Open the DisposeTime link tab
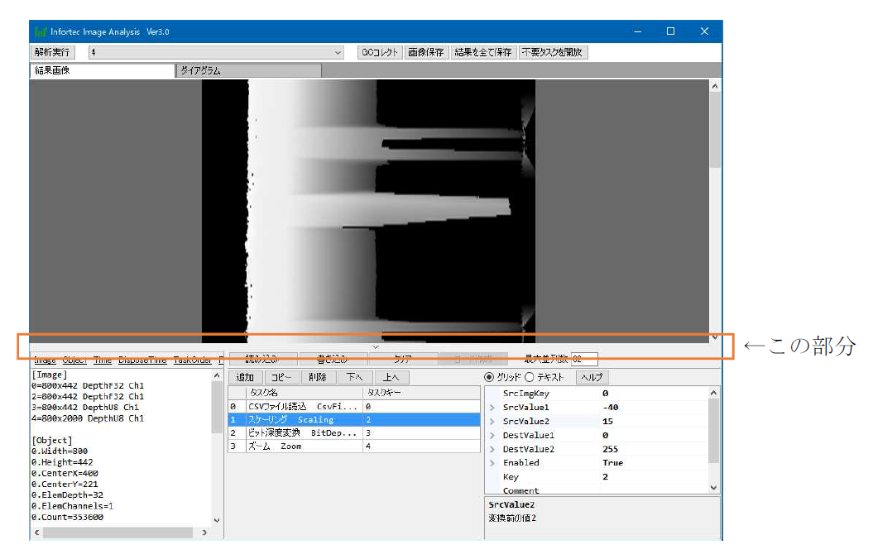The image size is (873, 554). (142, 361)
